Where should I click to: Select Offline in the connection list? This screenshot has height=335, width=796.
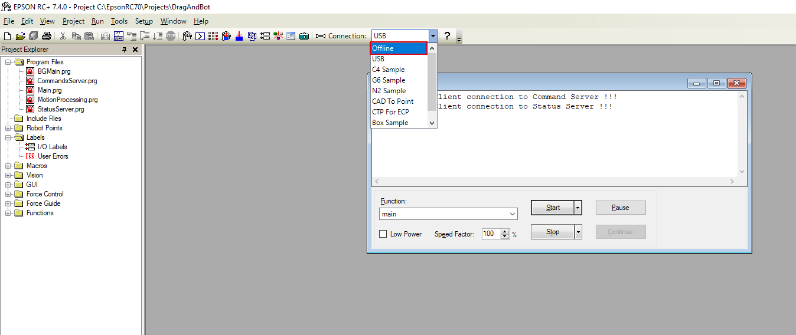(x=399, y=48)
